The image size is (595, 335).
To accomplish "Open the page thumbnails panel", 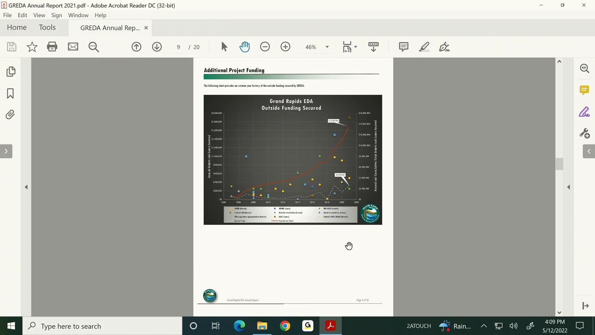I will pos(11,72).
